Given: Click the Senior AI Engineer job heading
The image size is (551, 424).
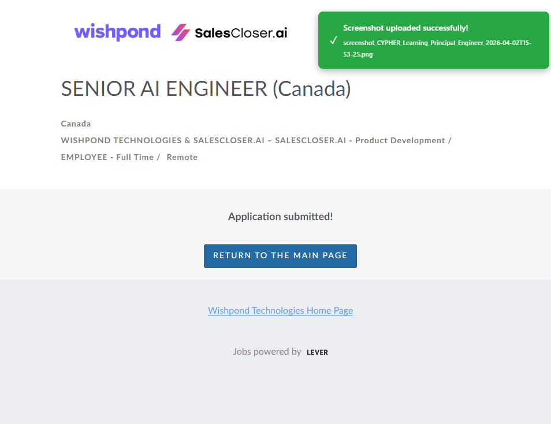Looking at the screenshot, I should (164, 89).
